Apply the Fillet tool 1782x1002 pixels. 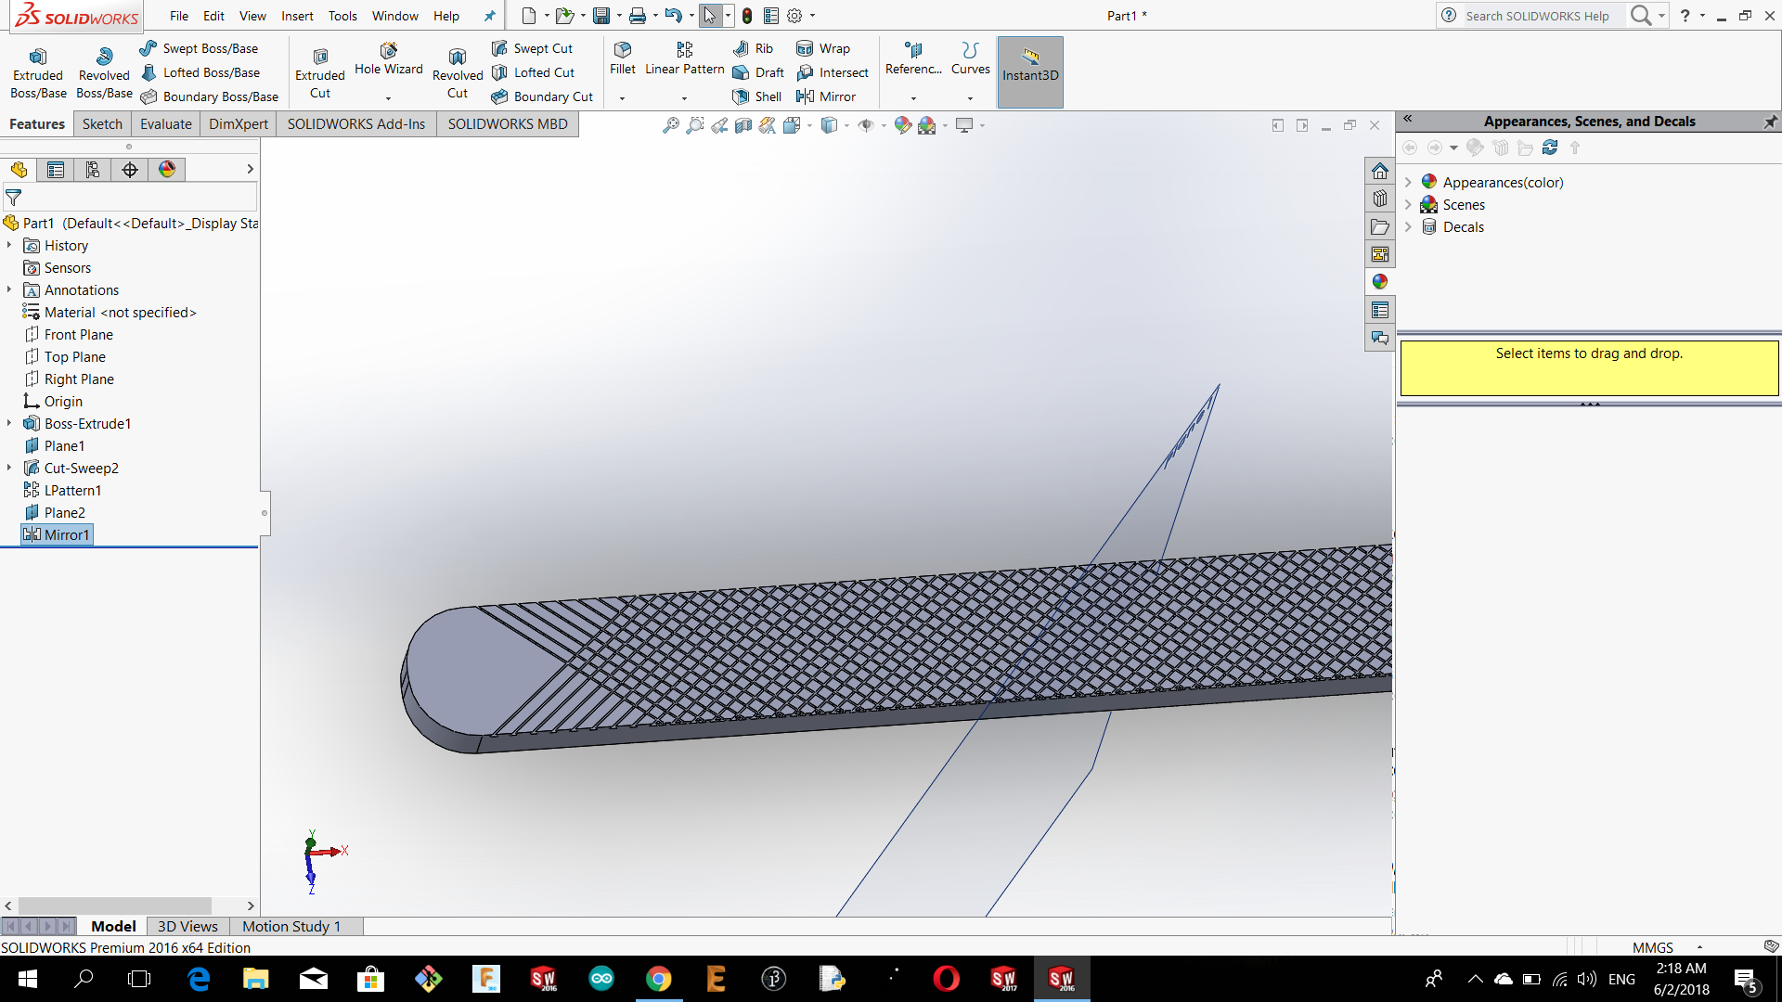(x=623, y=58)
